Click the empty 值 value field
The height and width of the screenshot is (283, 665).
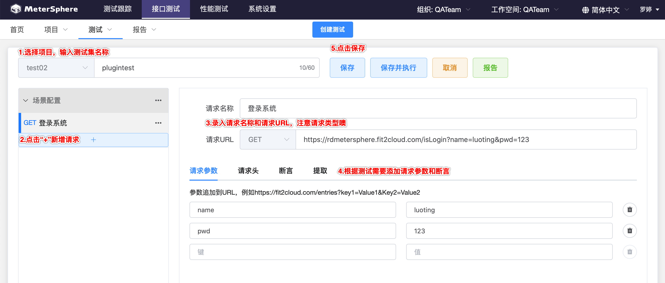(x=509, y=252)
